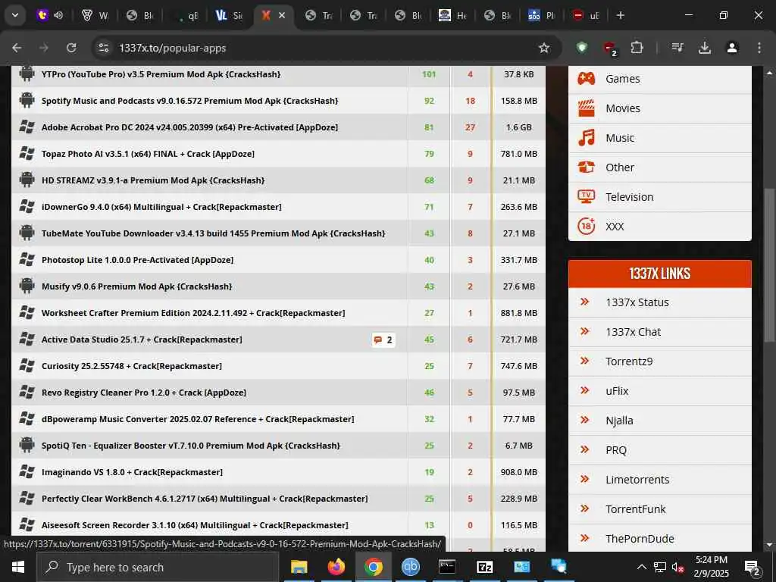Open the Chrome three-dot menu
The image size is (776, 582).
click(x=759, y=48)
